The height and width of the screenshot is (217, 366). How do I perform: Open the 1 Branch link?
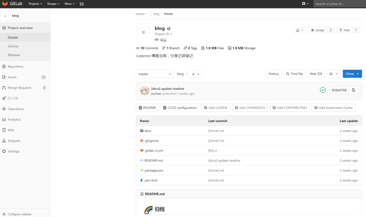(x=171, y=48)
